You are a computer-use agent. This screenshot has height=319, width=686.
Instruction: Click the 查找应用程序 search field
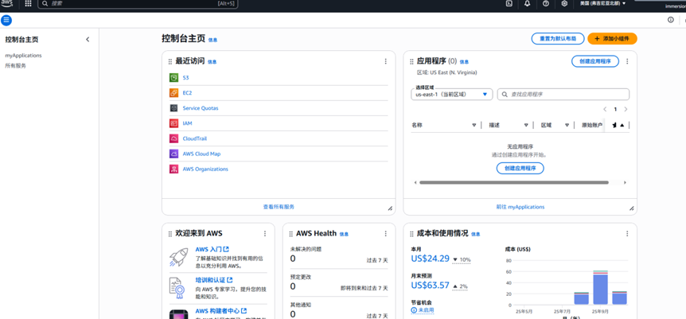(x=563, y=94)
